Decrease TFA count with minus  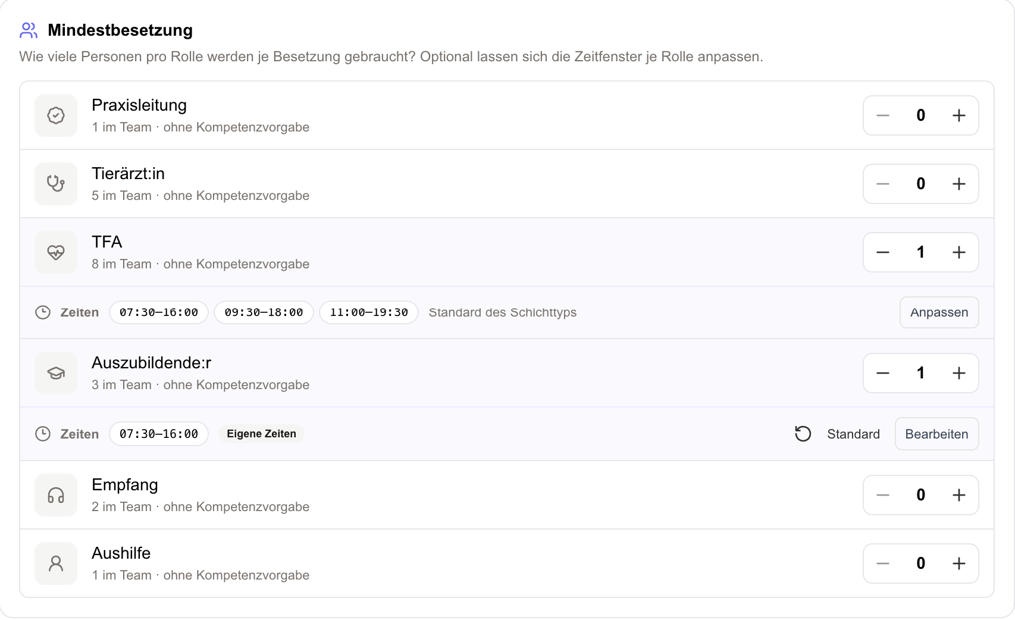[883, 252]
